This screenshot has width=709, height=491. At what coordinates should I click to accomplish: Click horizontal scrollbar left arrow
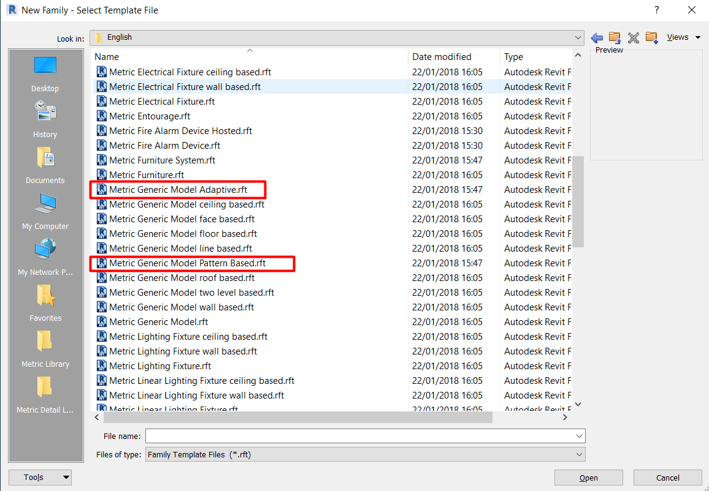point(97,418)
